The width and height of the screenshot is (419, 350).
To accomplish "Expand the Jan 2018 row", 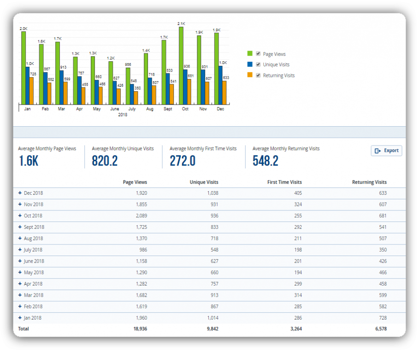I will point(20,318).
